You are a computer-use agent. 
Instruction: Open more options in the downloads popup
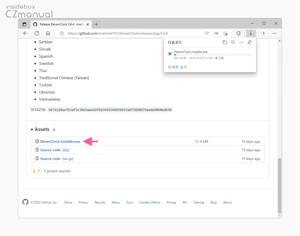click(x=241, y=42)
